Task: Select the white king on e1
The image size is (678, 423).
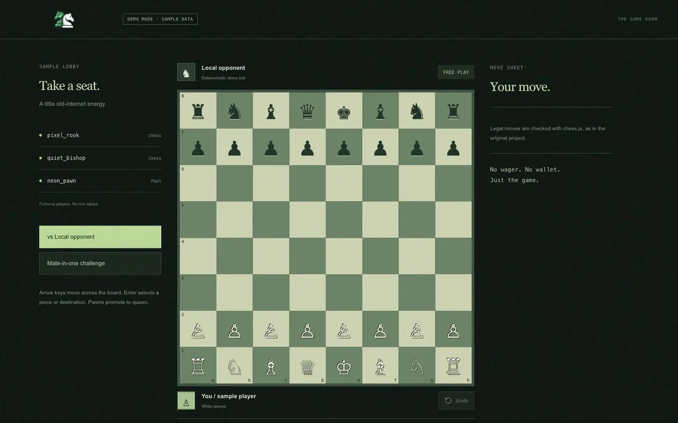Action: (x=344, y=365)
